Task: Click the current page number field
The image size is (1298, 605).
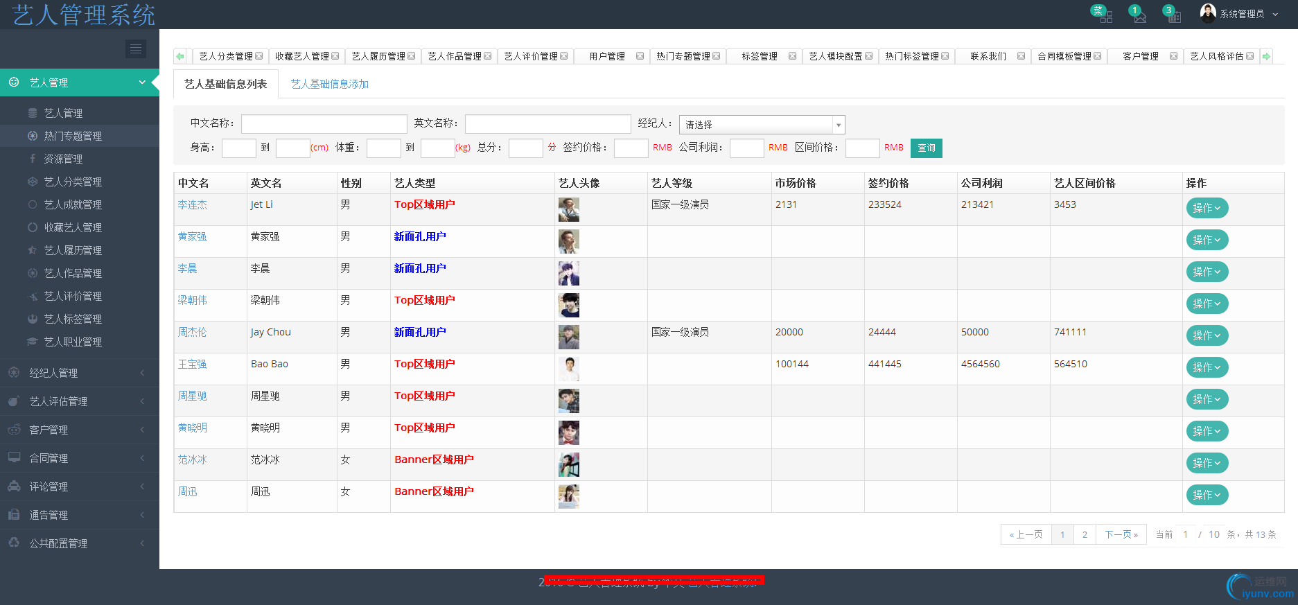Action: 1186,534
